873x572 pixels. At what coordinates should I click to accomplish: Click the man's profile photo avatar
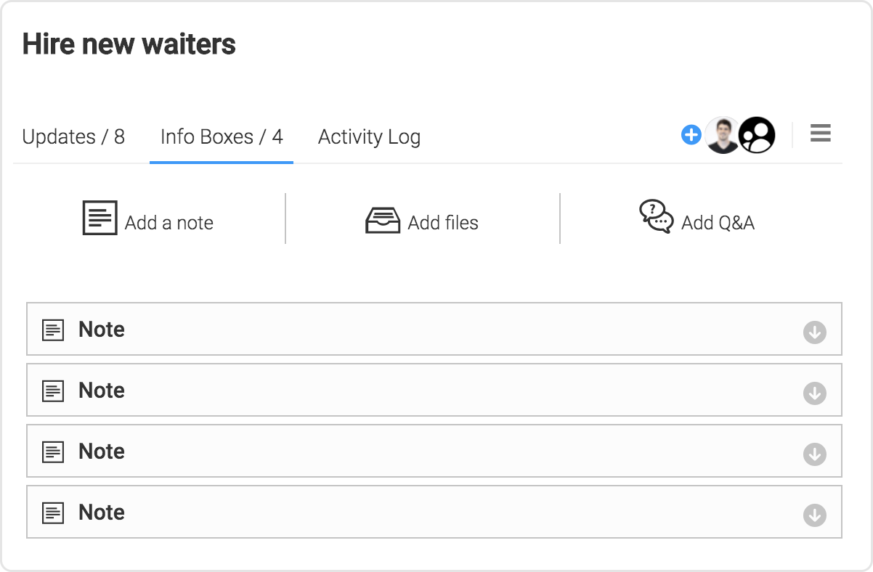[723, 135]
